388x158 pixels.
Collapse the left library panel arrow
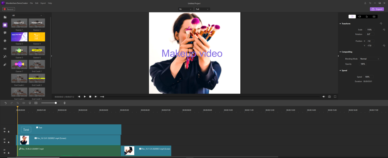point(51,56)
